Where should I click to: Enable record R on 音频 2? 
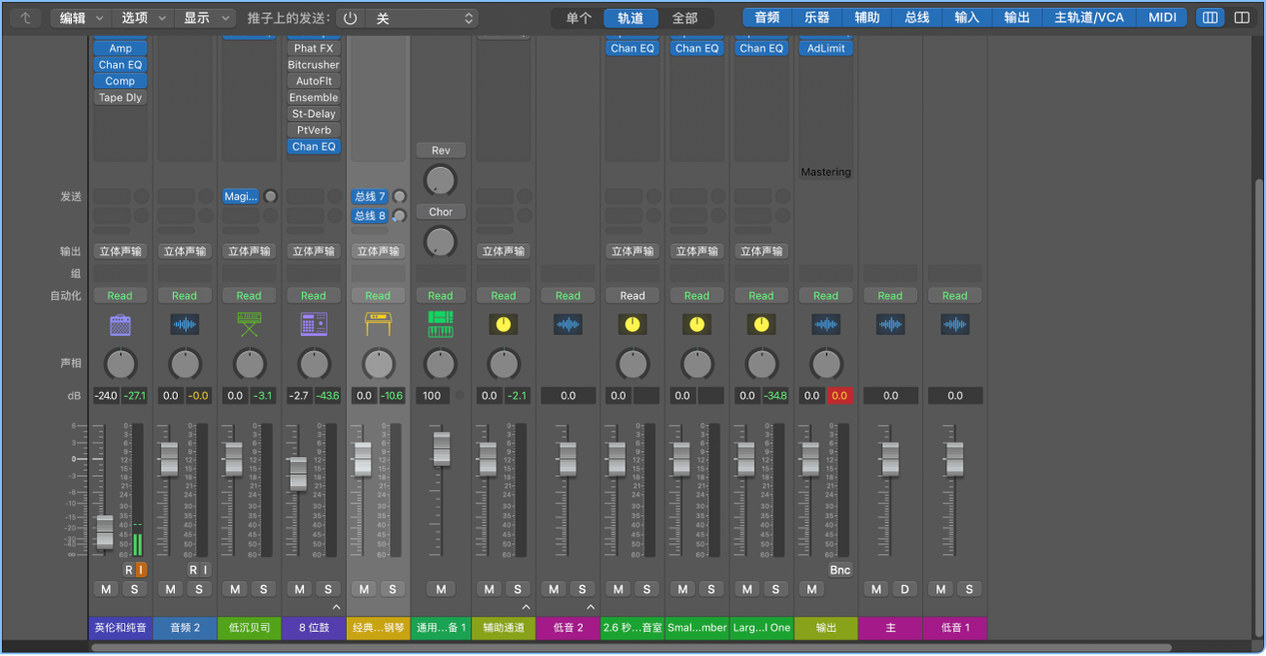(x=192, y=570)
